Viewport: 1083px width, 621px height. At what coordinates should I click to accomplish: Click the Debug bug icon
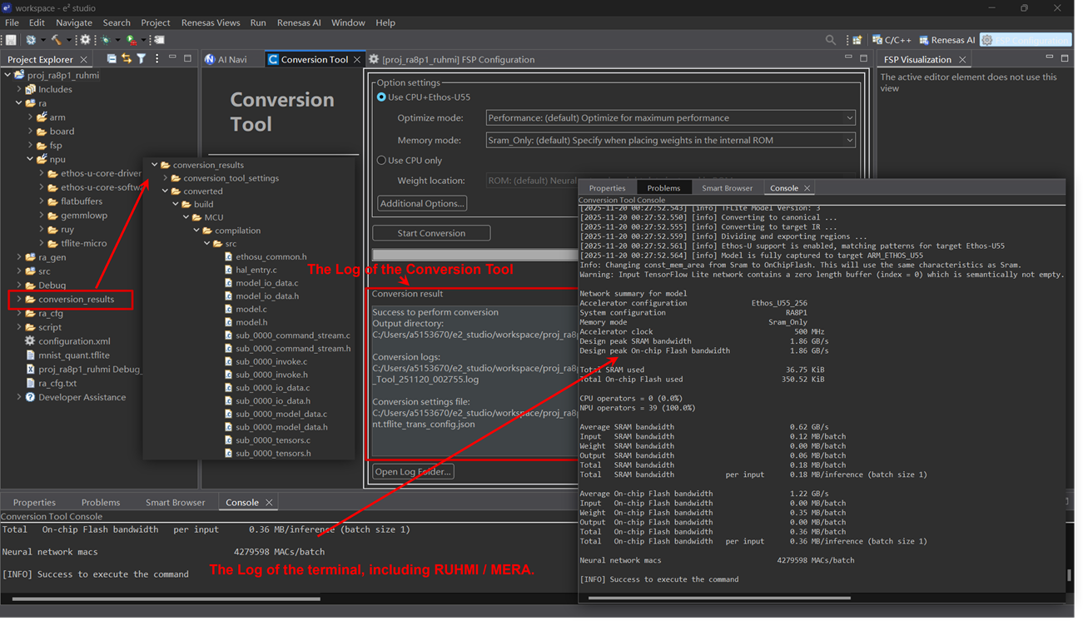(x=107, y=40)
